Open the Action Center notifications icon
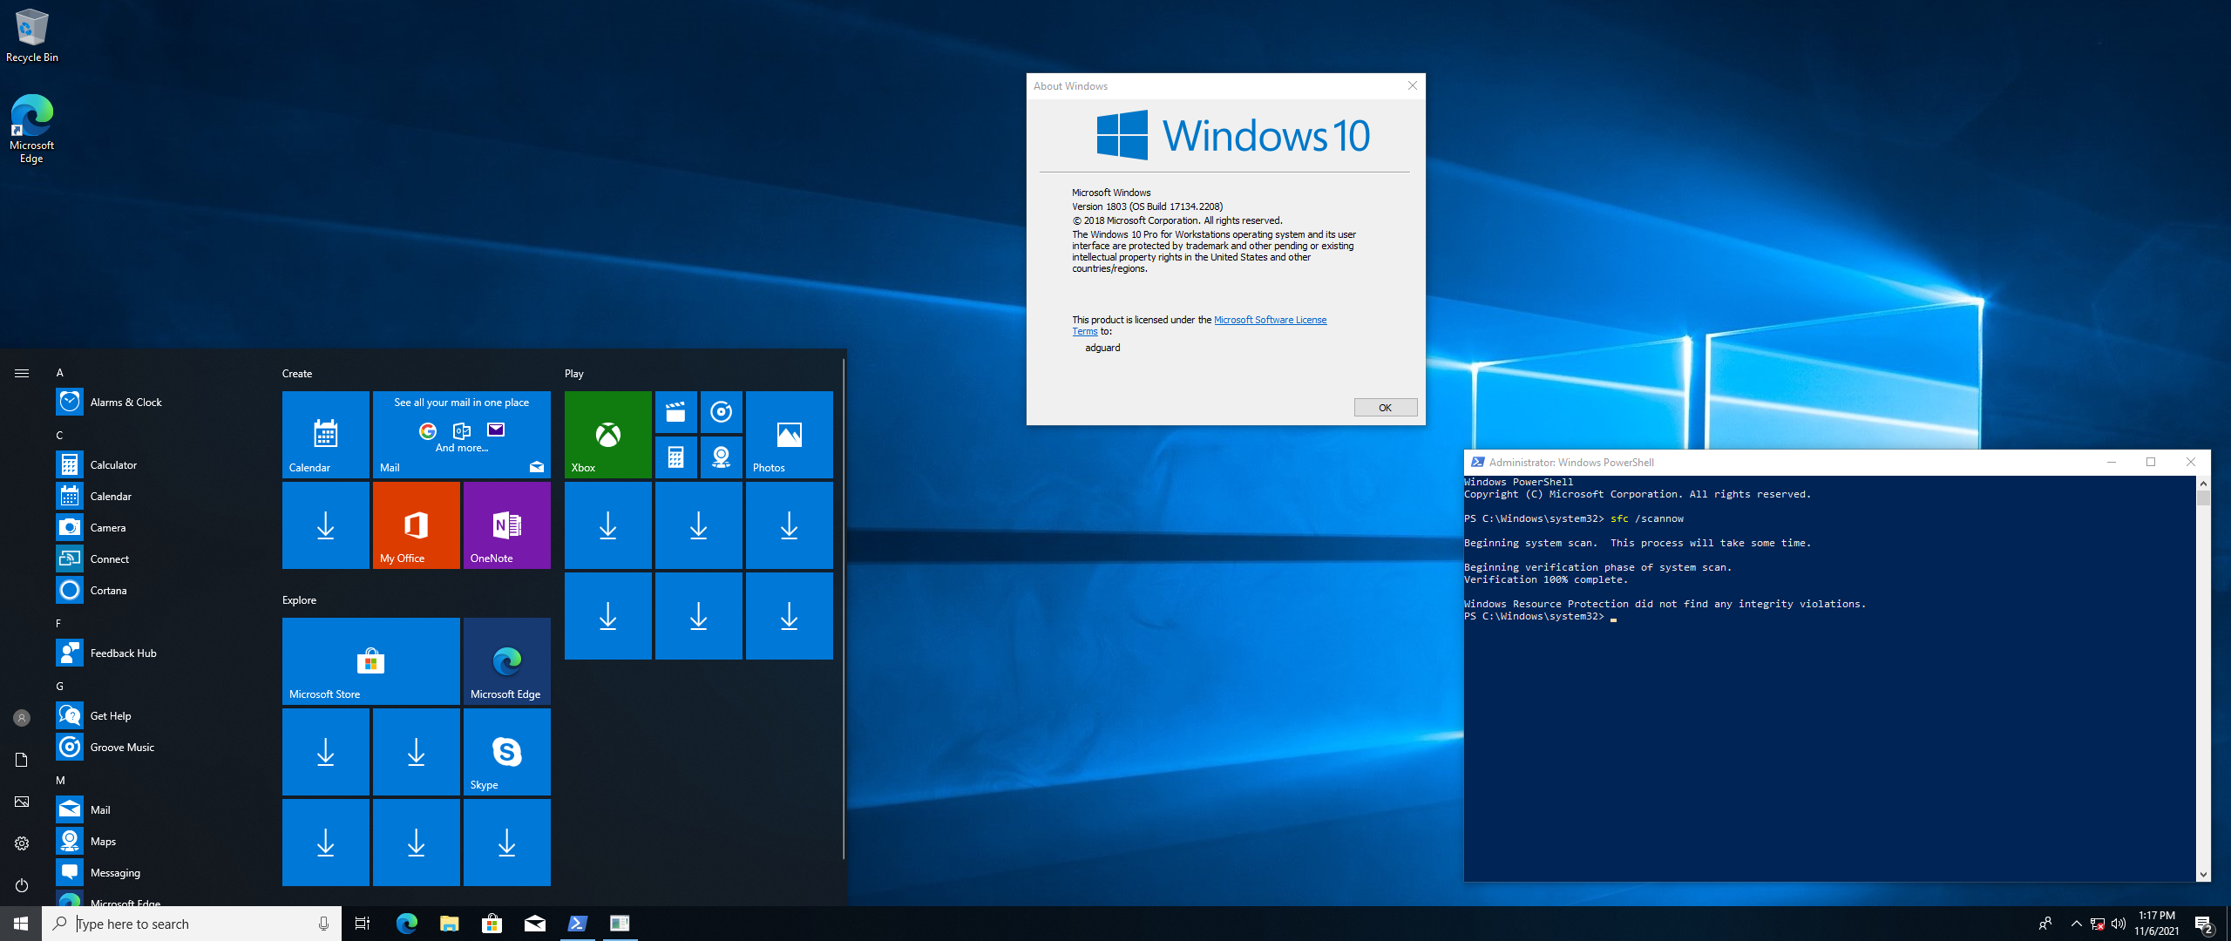 click(x=2204, y=924)
